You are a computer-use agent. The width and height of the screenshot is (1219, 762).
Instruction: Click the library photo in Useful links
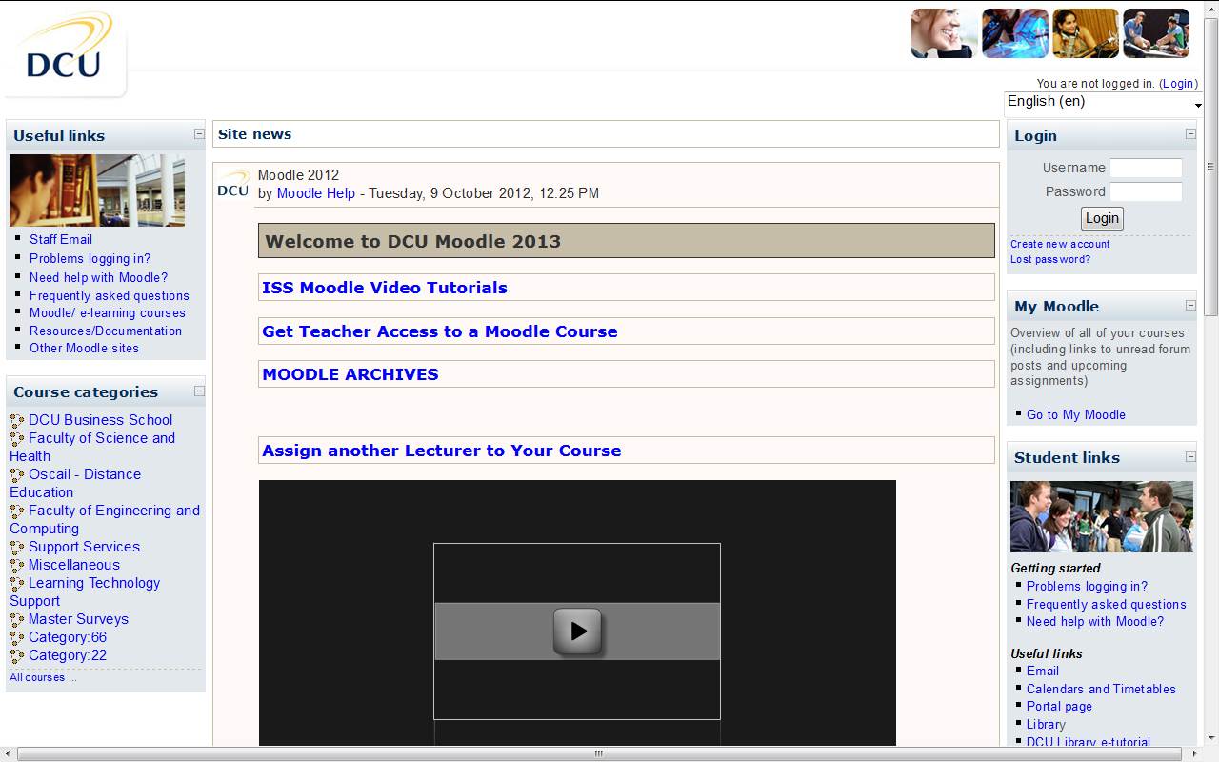coord(97,190)
